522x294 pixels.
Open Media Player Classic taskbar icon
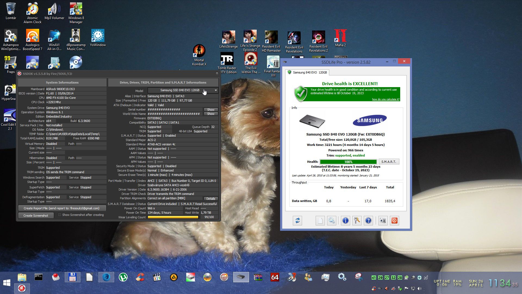[x=157, y=277]
